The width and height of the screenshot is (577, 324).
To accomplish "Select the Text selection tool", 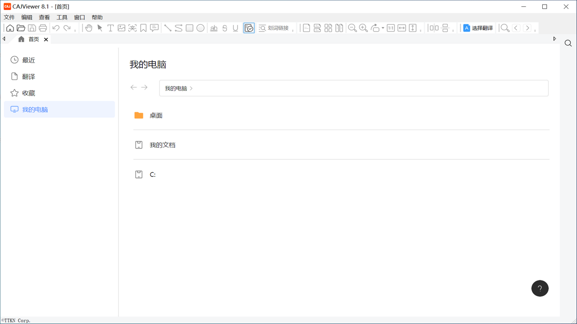I will (x=110, y=28).
